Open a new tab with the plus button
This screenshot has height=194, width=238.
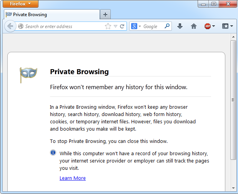(105, 15)
